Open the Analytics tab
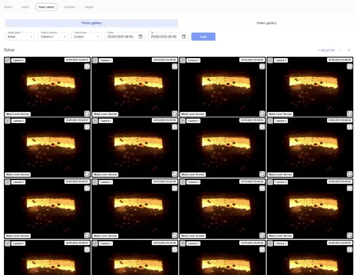356x275 pixels. pos(70,7)
